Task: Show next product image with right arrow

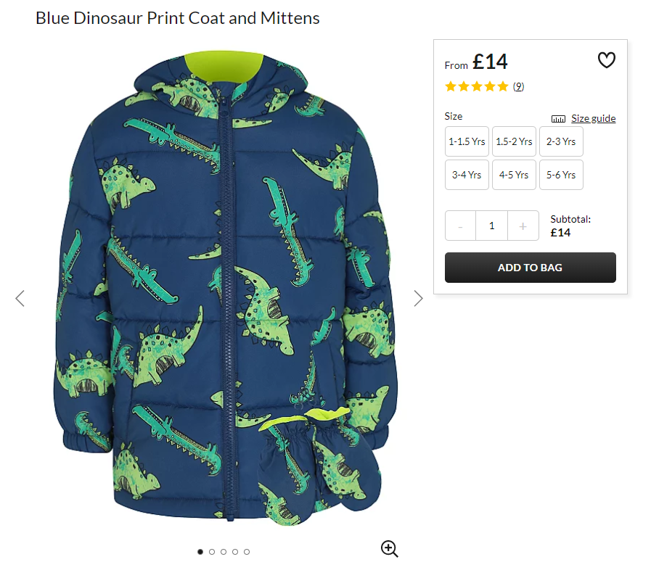Action: (418, 298)
